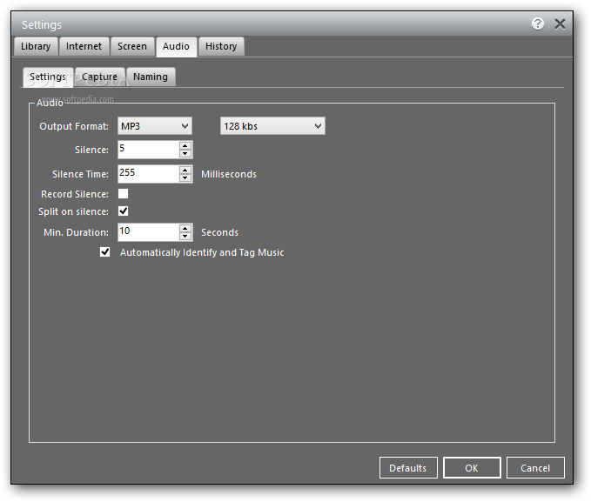Image resolution: width=591 pixels, height=502 pixels.
Task: Decrease Min. Duration with down arrow
Action: (185, 237)
